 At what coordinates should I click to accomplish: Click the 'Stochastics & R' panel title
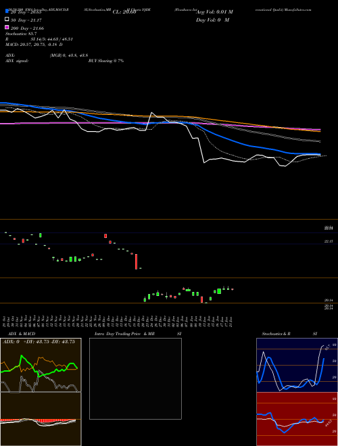[x=276, y=334]
